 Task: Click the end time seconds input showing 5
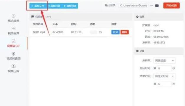pyautogui.click(x=164, y=84)
